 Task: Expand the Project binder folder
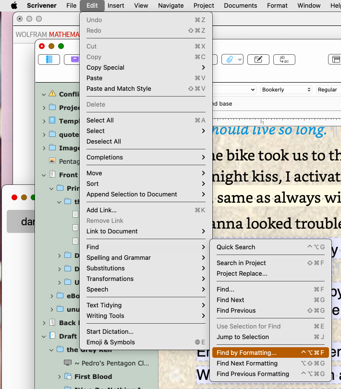pos(44,108)
